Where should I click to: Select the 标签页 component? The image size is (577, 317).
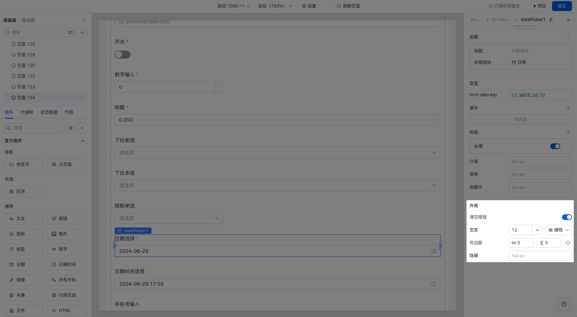coord(24,164)
